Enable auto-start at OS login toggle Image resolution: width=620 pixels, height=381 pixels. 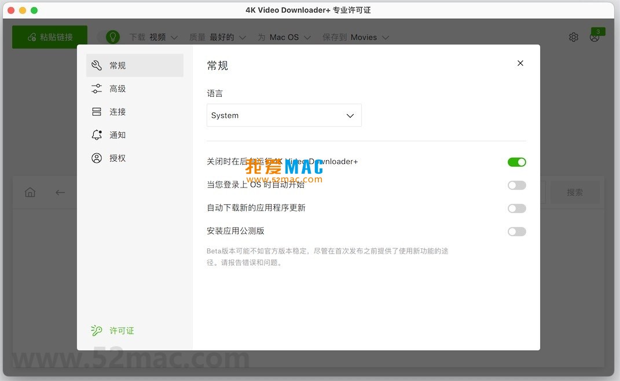[516, 185]
